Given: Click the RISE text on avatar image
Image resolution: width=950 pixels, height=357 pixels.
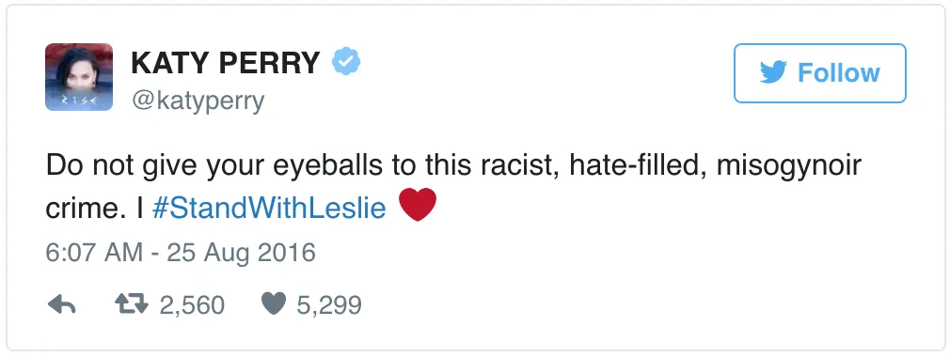Looking at the screenshot, I should 79,100.
